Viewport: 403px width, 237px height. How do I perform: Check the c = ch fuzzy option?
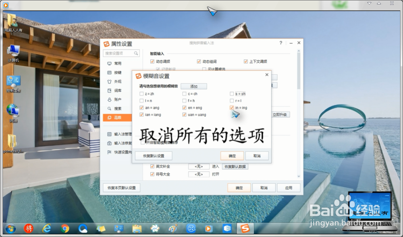tap(184, 94)
